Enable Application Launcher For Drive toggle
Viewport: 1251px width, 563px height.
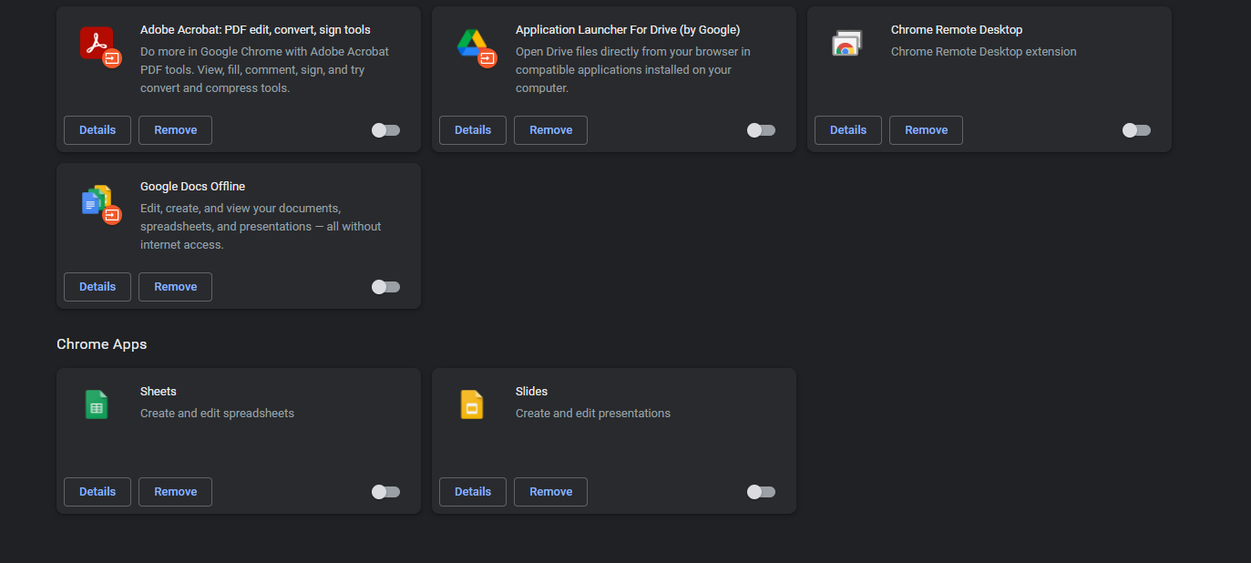tap(761, 130)
